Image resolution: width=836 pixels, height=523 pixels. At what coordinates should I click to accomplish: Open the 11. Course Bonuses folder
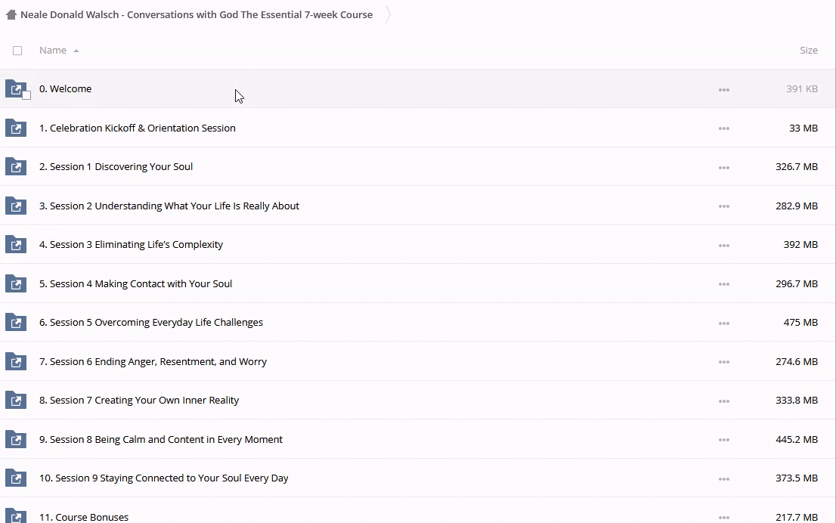84,517
